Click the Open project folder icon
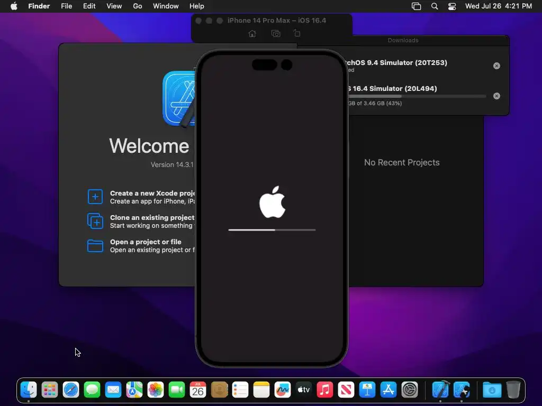 tap(95, 246)
